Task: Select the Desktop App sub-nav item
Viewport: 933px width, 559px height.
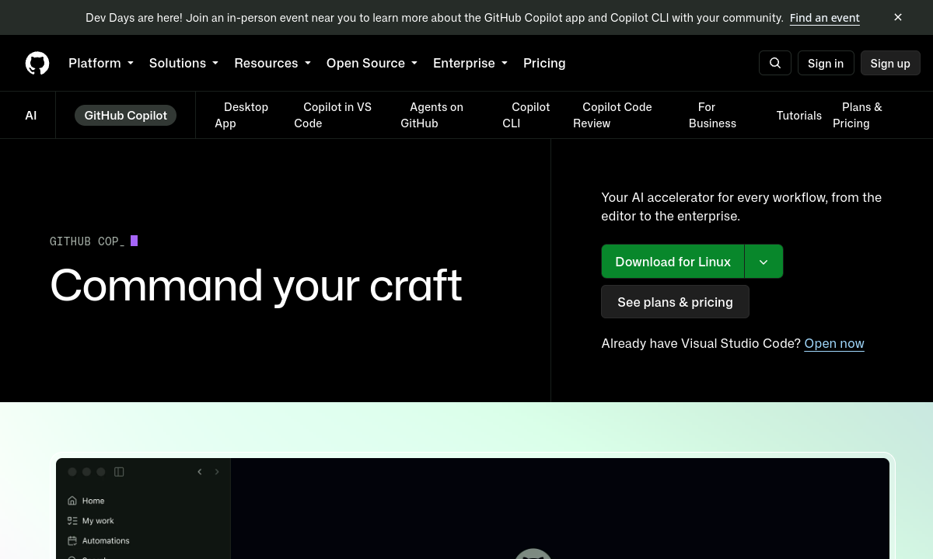Action: click(241, 115)
